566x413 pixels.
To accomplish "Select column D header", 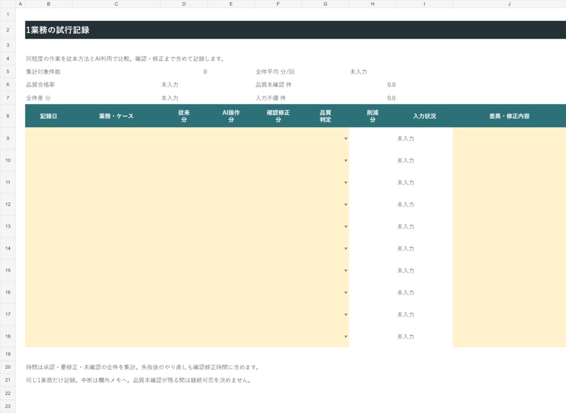I will click(184, 4).
